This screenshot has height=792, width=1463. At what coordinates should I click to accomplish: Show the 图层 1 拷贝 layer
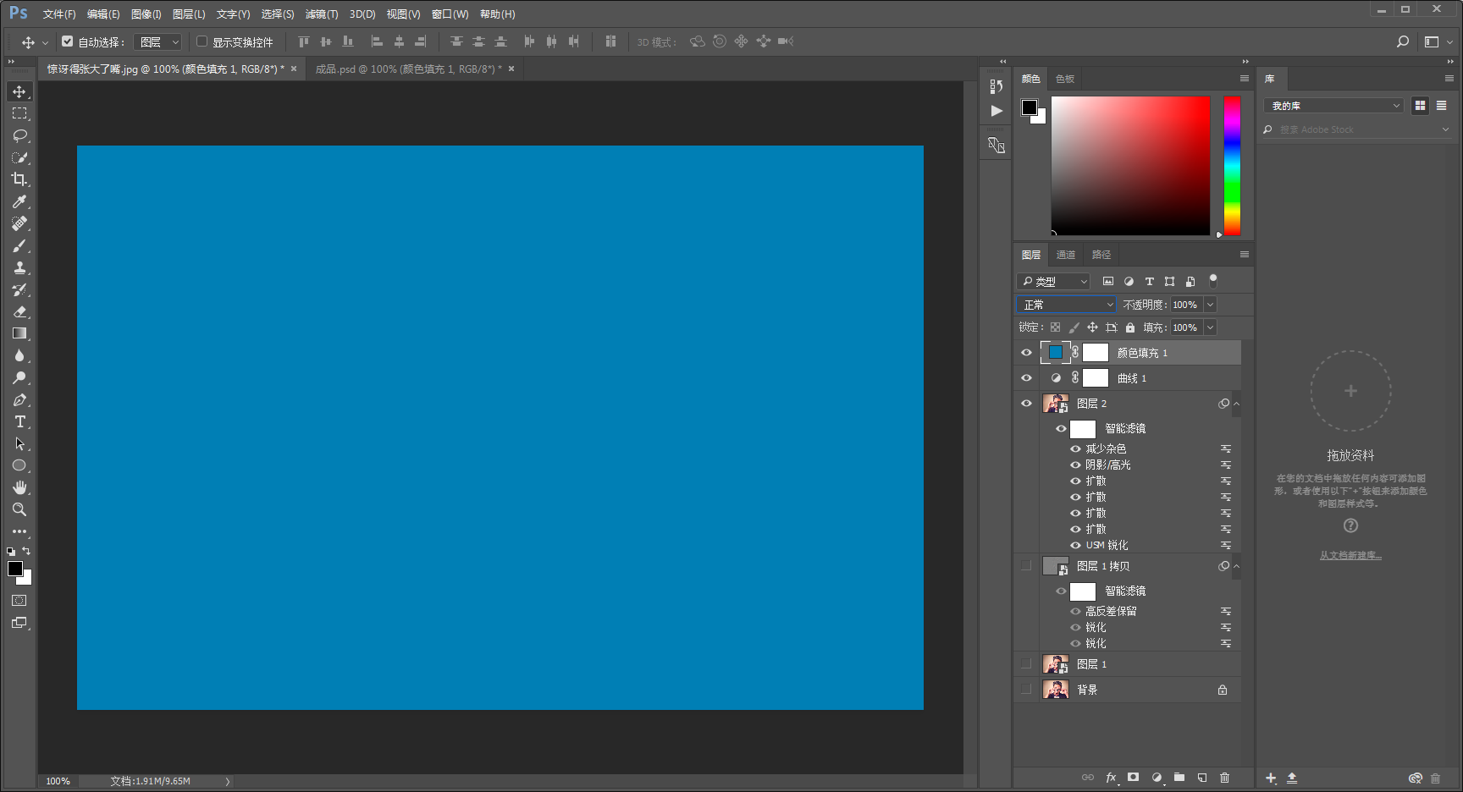[1026, 565]
